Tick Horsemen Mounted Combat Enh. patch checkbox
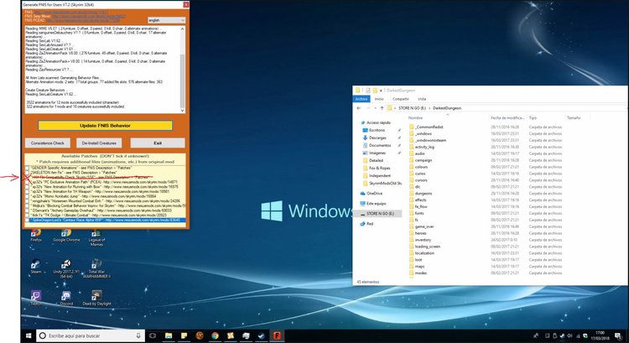Image resolution: width=629 pixels, height=343 pixels. click(27, 201)
